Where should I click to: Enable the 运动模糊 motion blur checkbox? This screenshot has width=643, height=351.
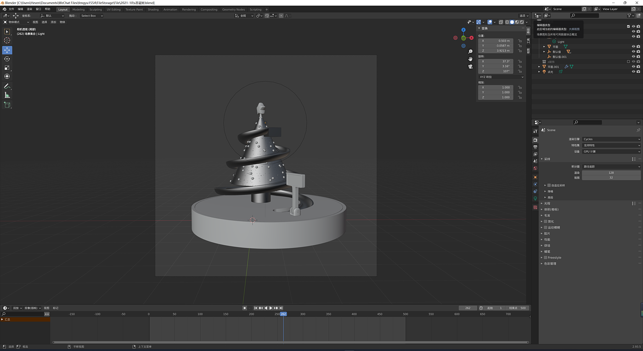[x=545, y=227]
